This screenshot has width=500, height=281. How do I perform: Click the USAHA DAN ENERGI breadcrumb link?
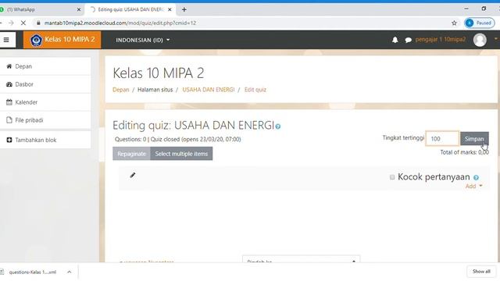tap(209, 90)
